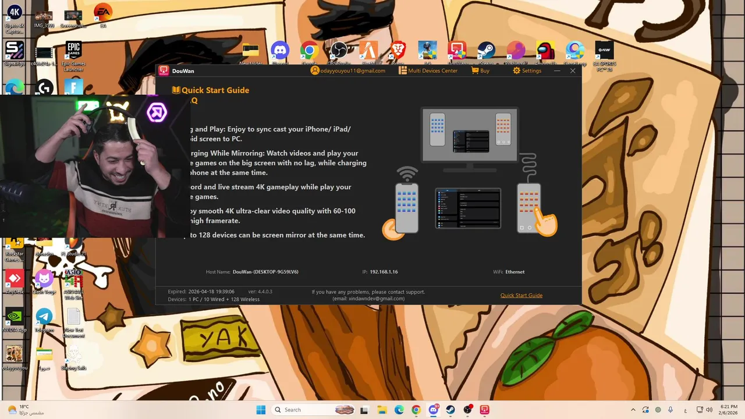Open Discord from the taskbar
This screenshot has height=419, width=745.
click(x=433, y=410)
